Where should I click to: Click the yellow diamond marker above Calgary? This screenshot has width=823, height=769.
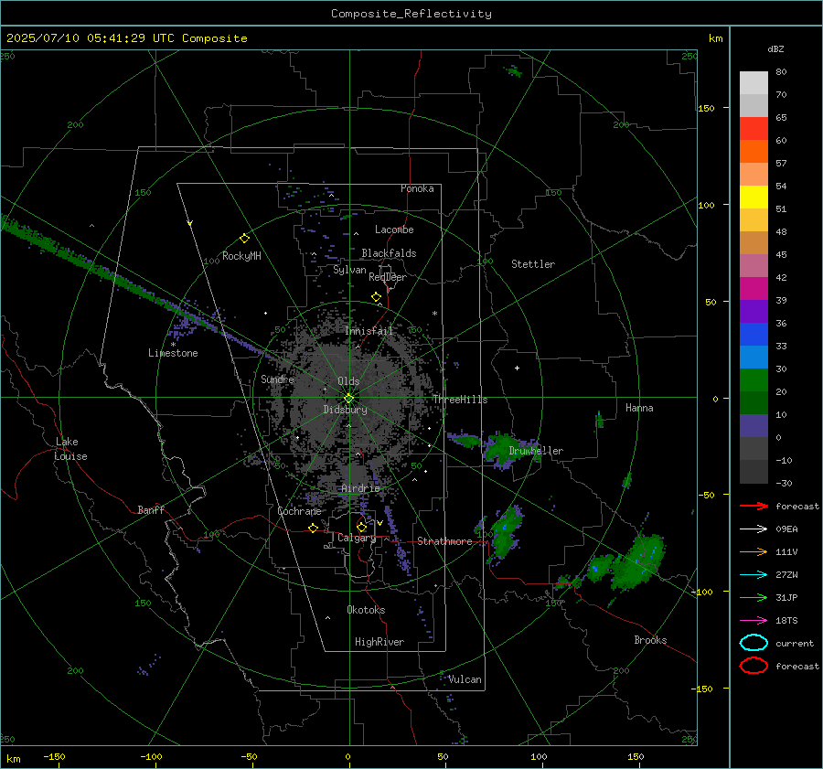coord(361,527)
